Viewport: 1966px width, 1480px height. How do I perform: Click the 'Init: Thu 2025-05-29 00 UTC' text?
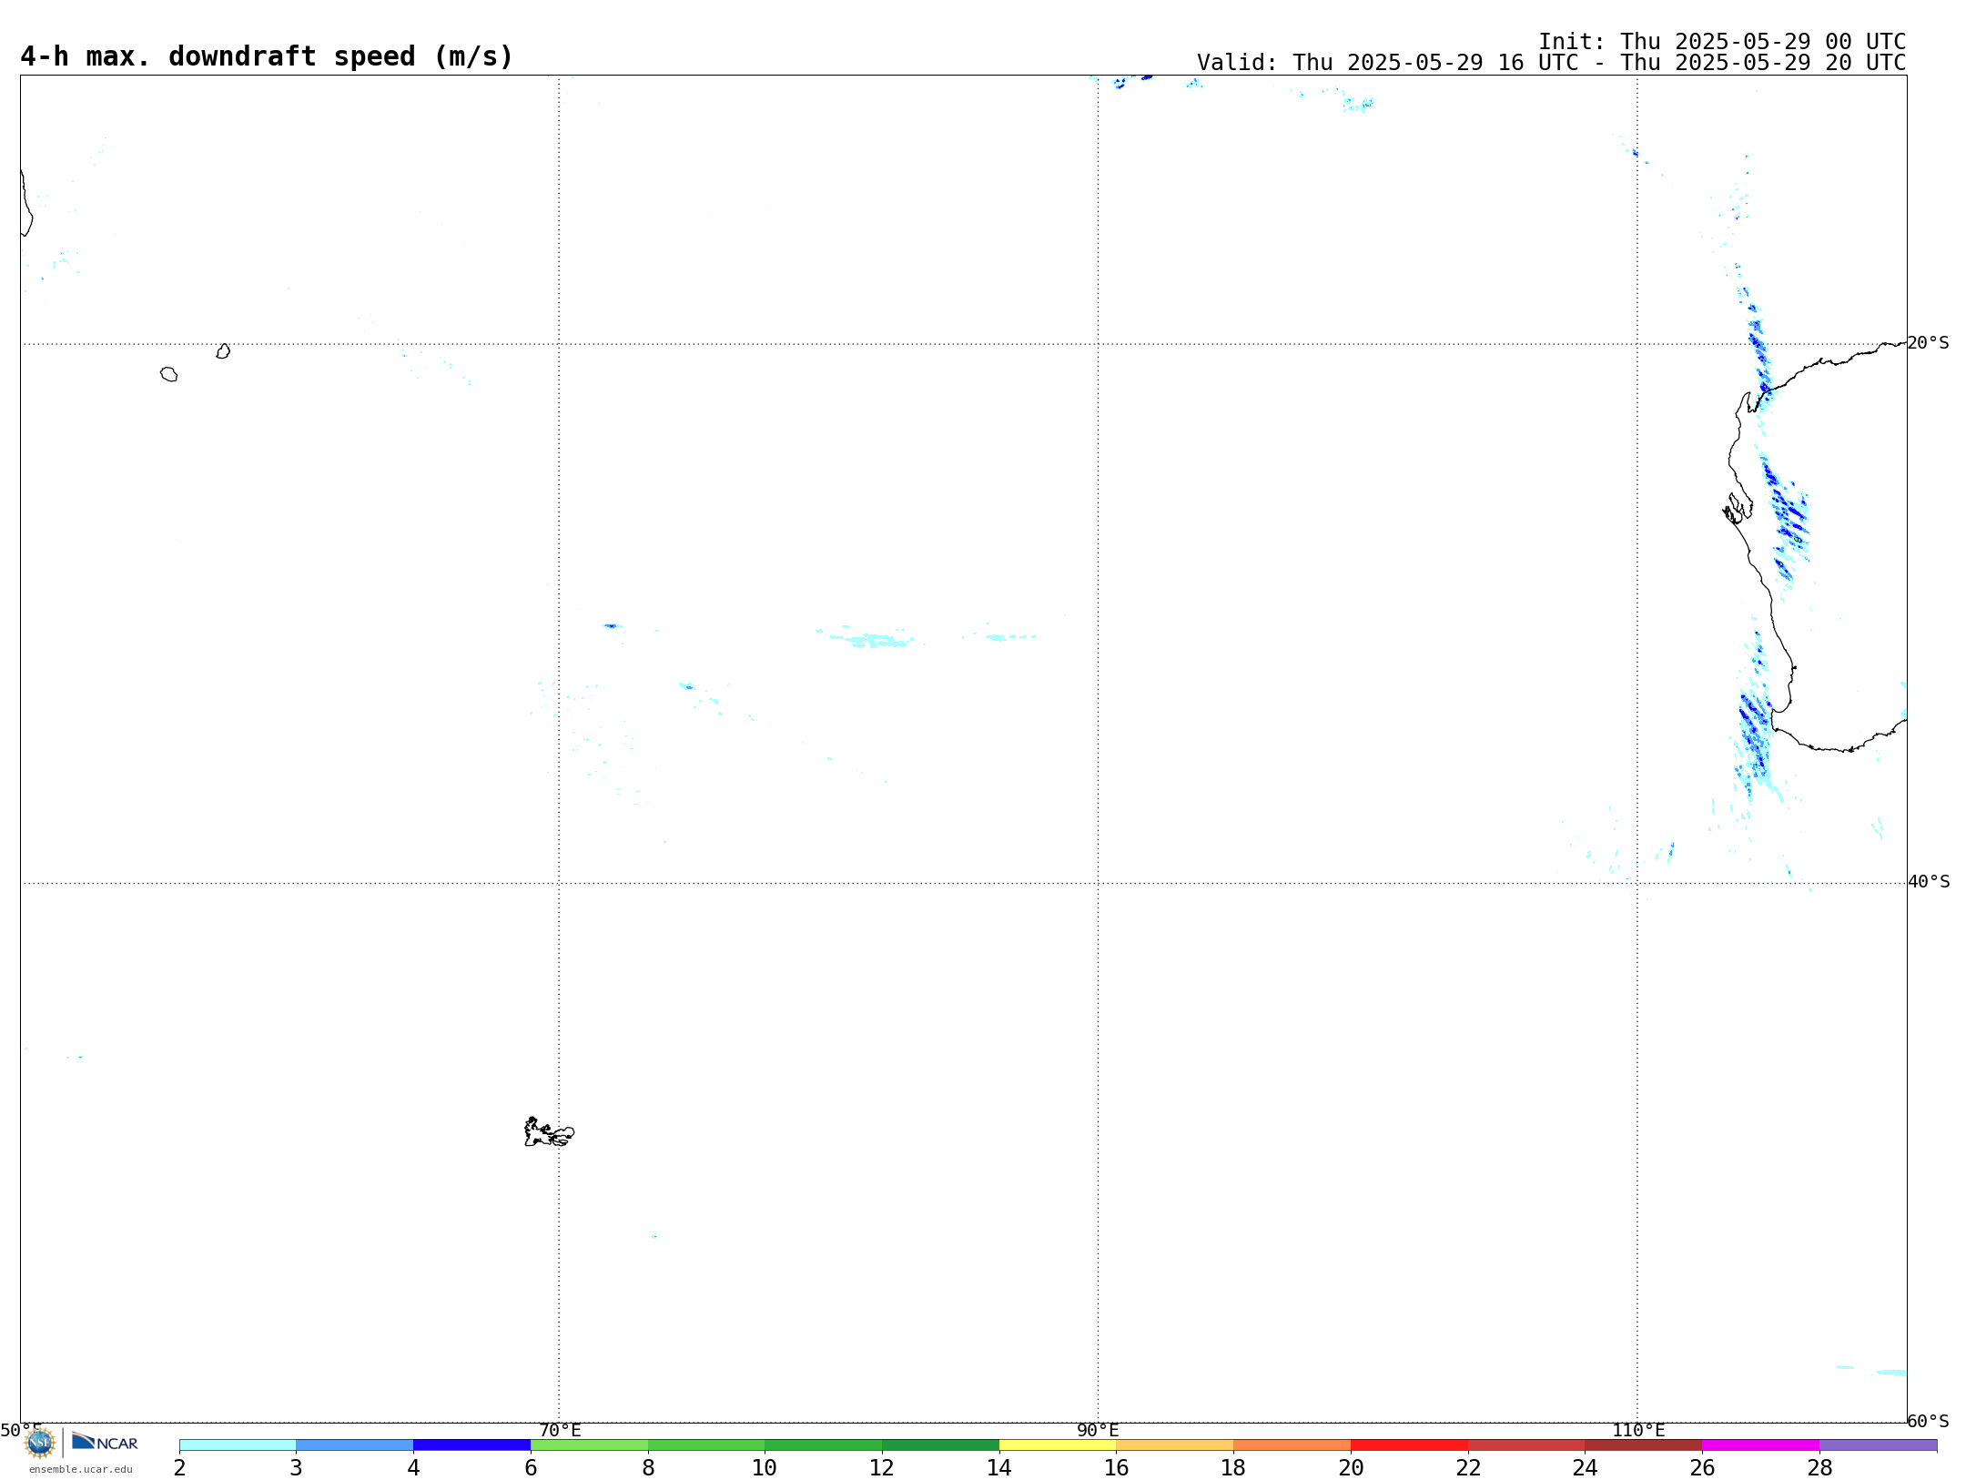point(1722,42)
